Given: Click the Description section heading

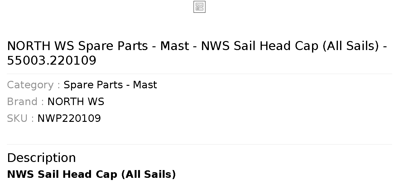Looking at the screenshot, I should point(41,158).
